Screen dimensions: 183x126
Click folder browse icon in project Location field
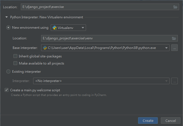[x=175, y=7]
